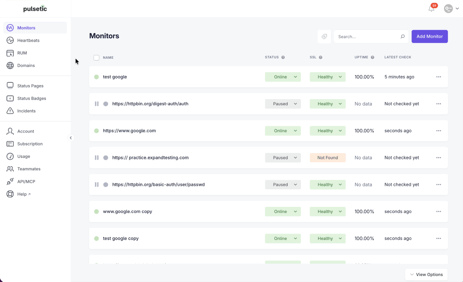Screen dimensions: 463x282
Task: Click the magnifier icon in search box
Action: 403,36
